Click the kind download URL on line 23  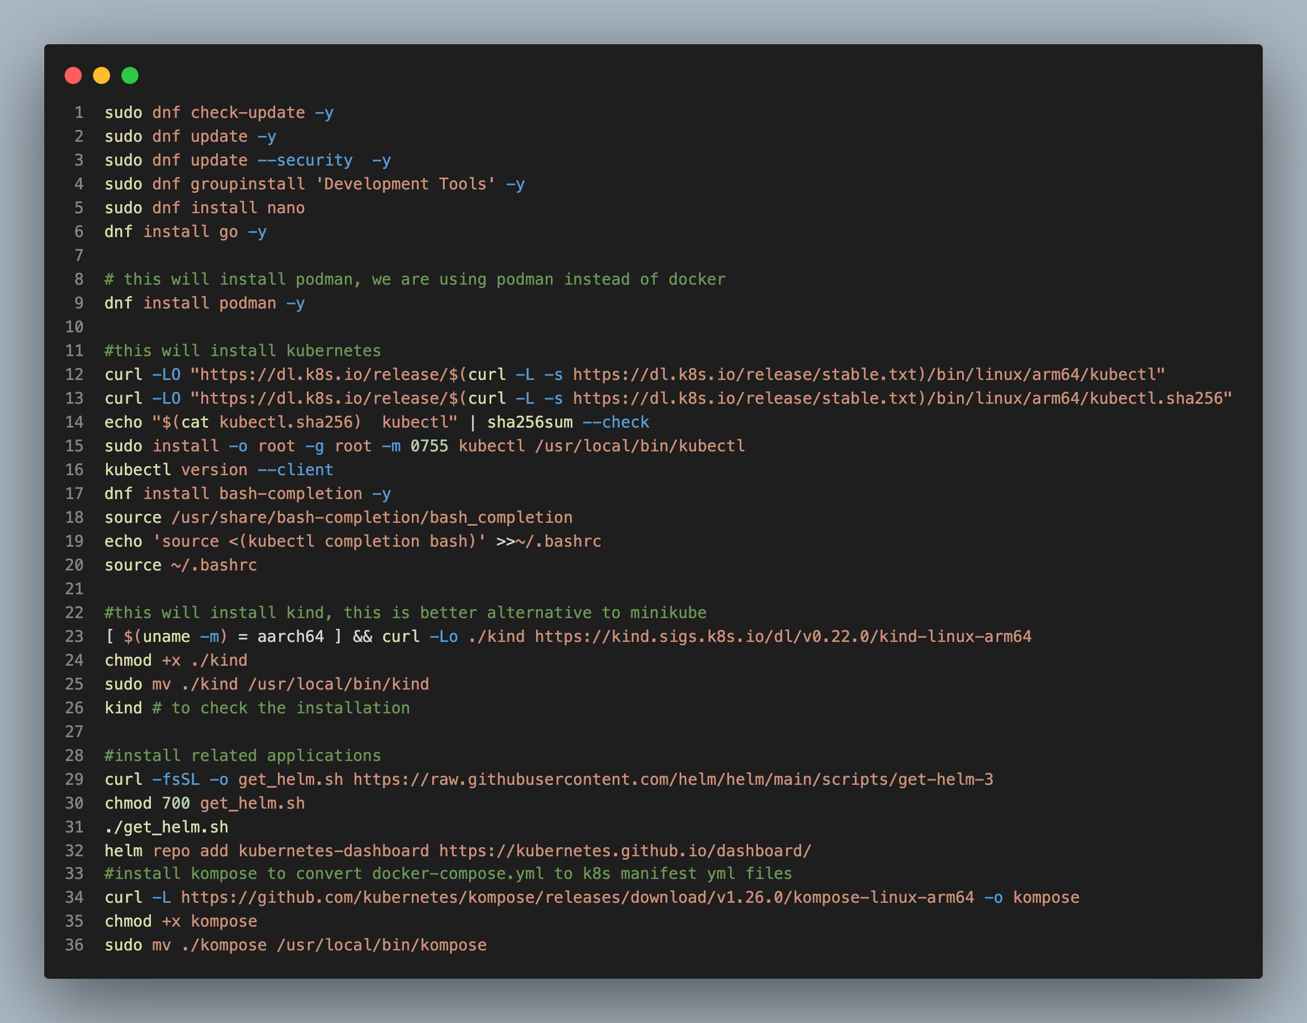[x=782, y=636]
